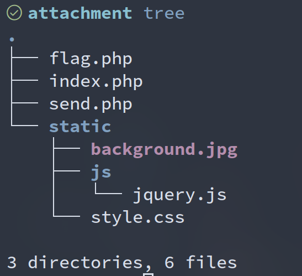Viewport: 302px width, 276px height.
Task: Select the style.css file entry
Action: coord(137,218)
